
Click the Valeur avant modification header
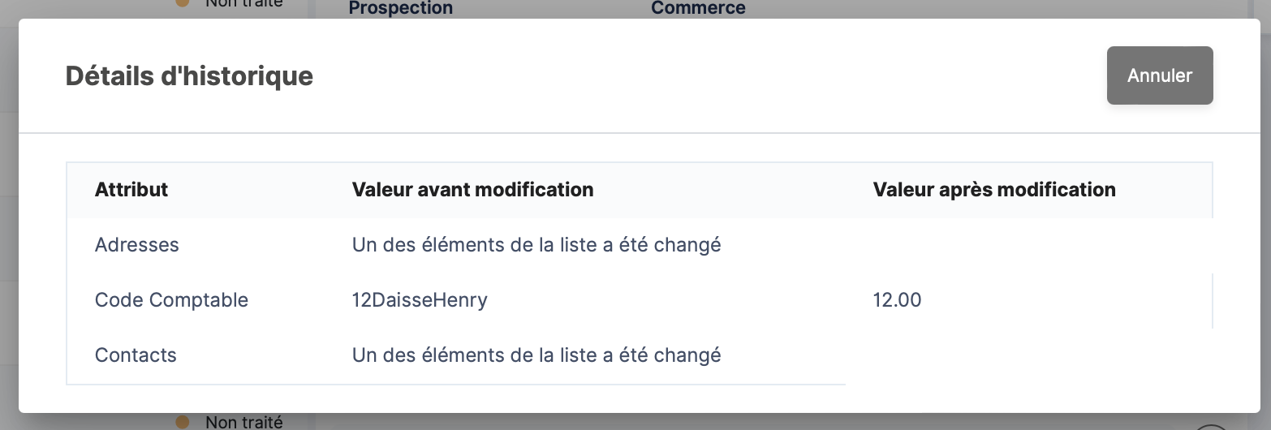[472, 190]
